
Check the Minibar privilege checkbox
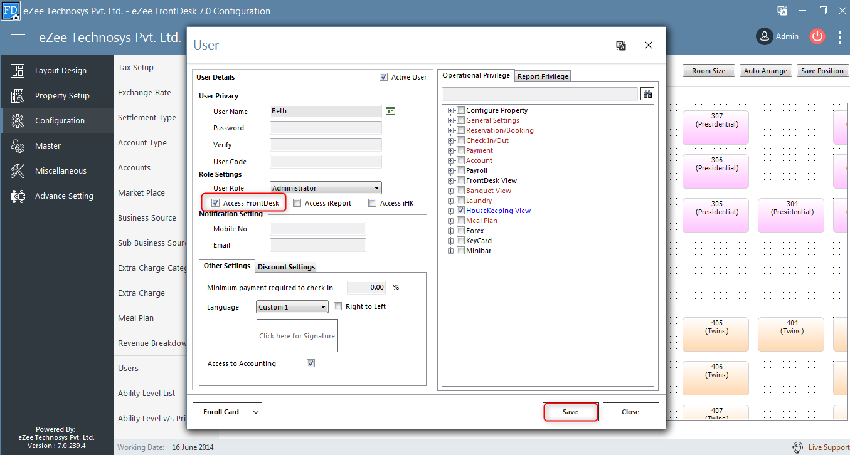coord(460,251)
